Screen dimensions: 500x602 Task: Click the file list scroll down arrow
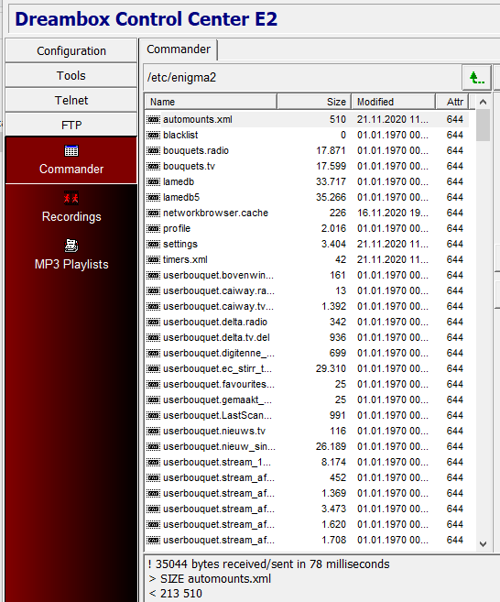(x=484, y=544)
